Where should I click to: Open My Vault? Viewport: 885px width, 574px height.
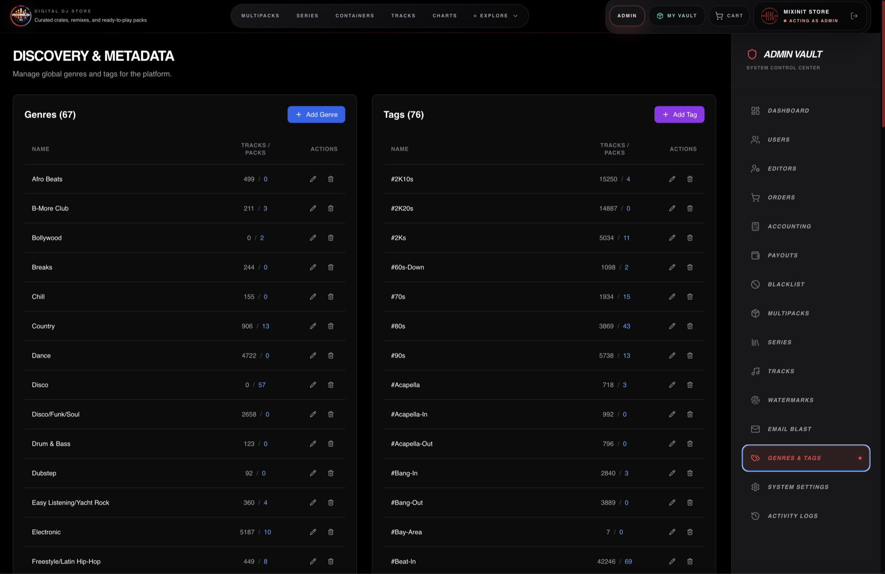[677, 15]
